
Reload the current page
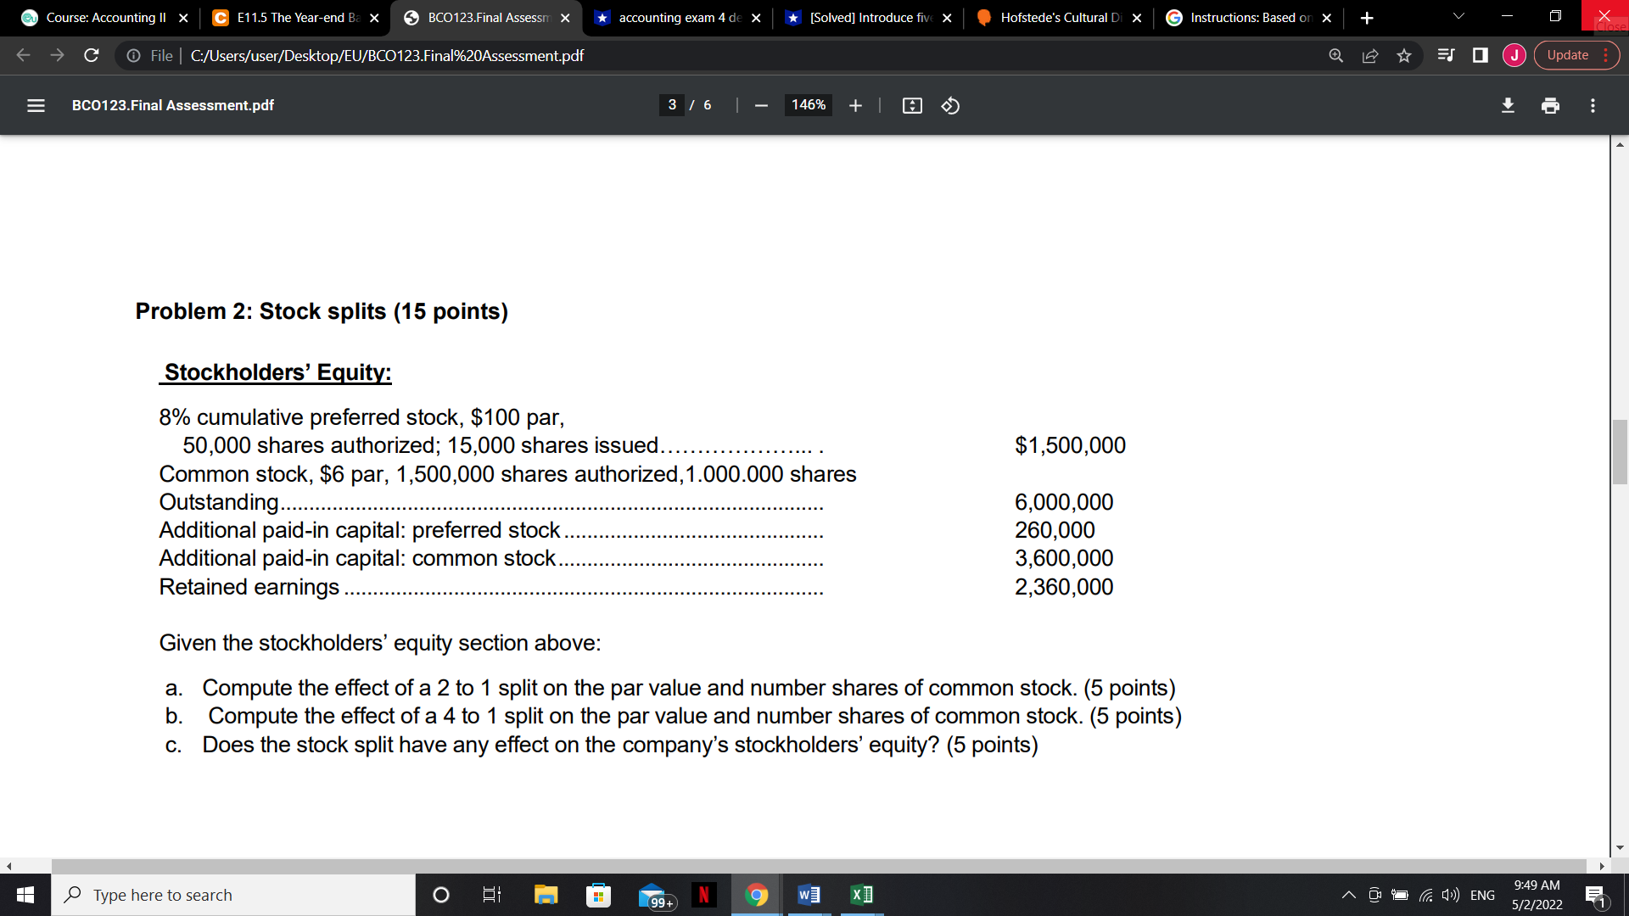(92, 55)
